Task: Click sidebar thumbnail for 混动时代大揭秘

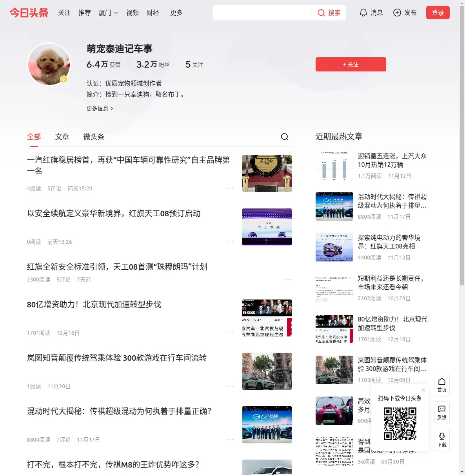Action: (x=334, y=206)
